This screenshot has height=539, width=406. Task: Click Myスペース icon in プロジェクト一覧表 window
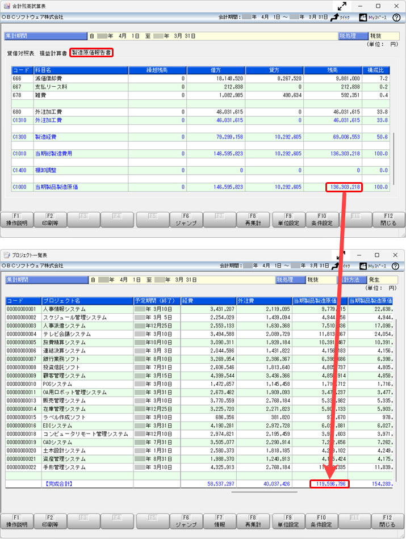point(372,266)
